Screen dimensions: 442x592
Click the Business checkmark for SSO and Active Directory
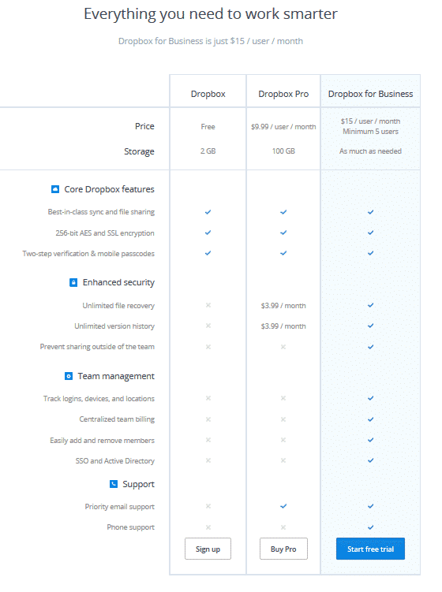(370, 460)
